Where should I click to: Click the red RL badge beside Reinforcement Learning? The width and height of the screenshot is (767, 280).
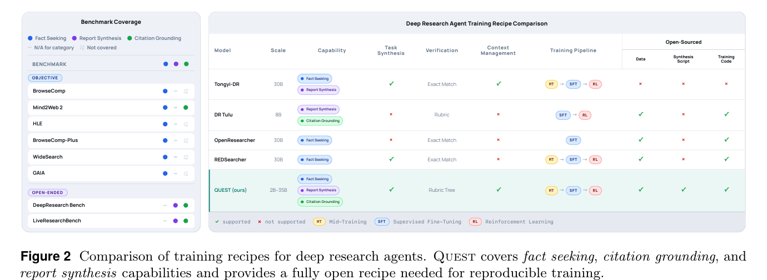(476, 222)
